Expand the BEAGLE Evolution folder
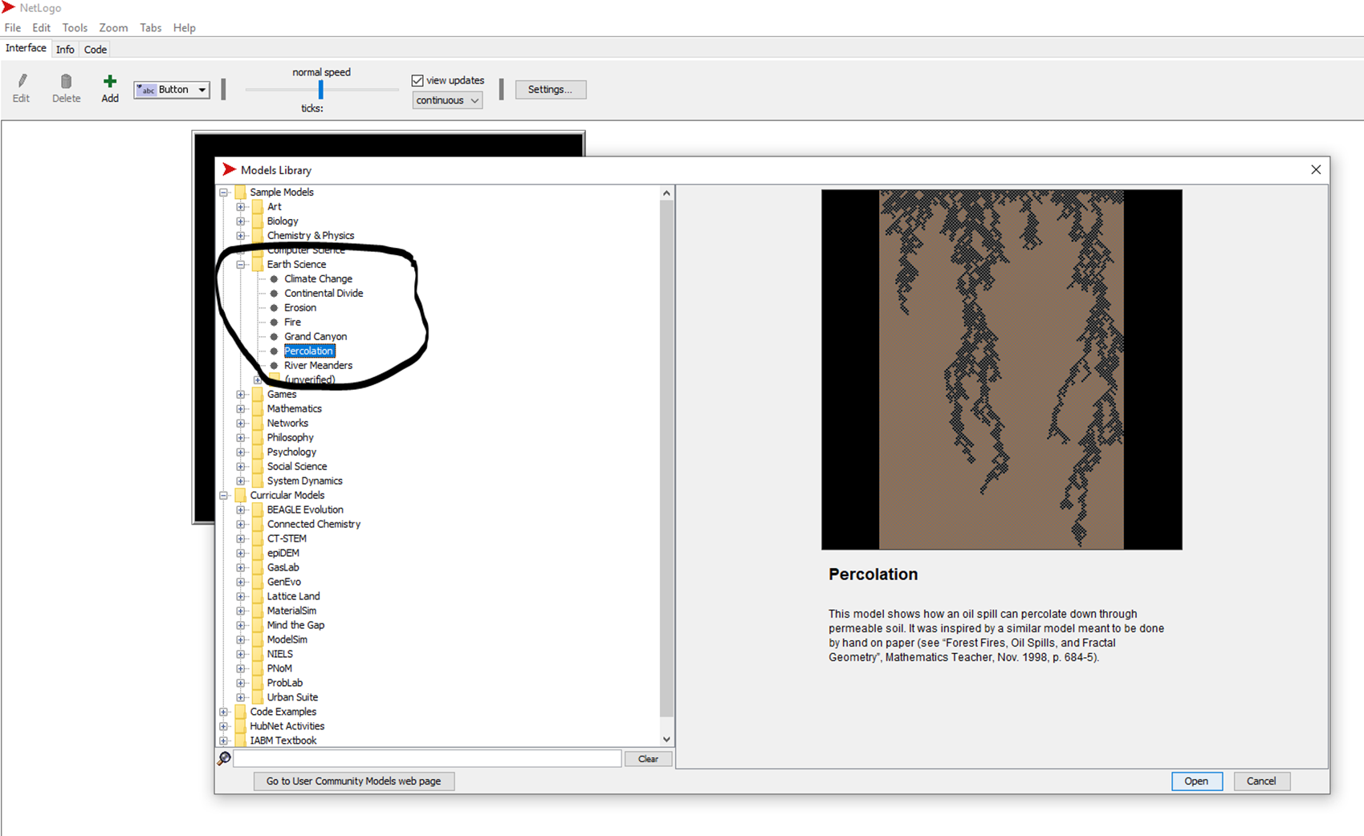1364x836 pixels. (241, 510)
